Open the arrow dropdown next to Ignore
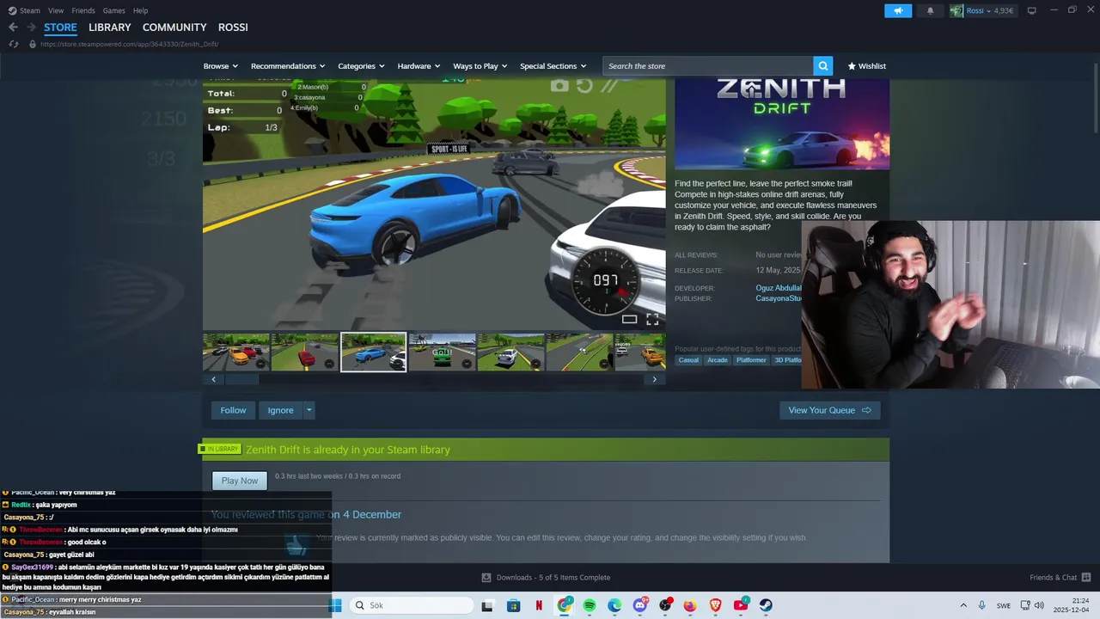 (309, 410)
